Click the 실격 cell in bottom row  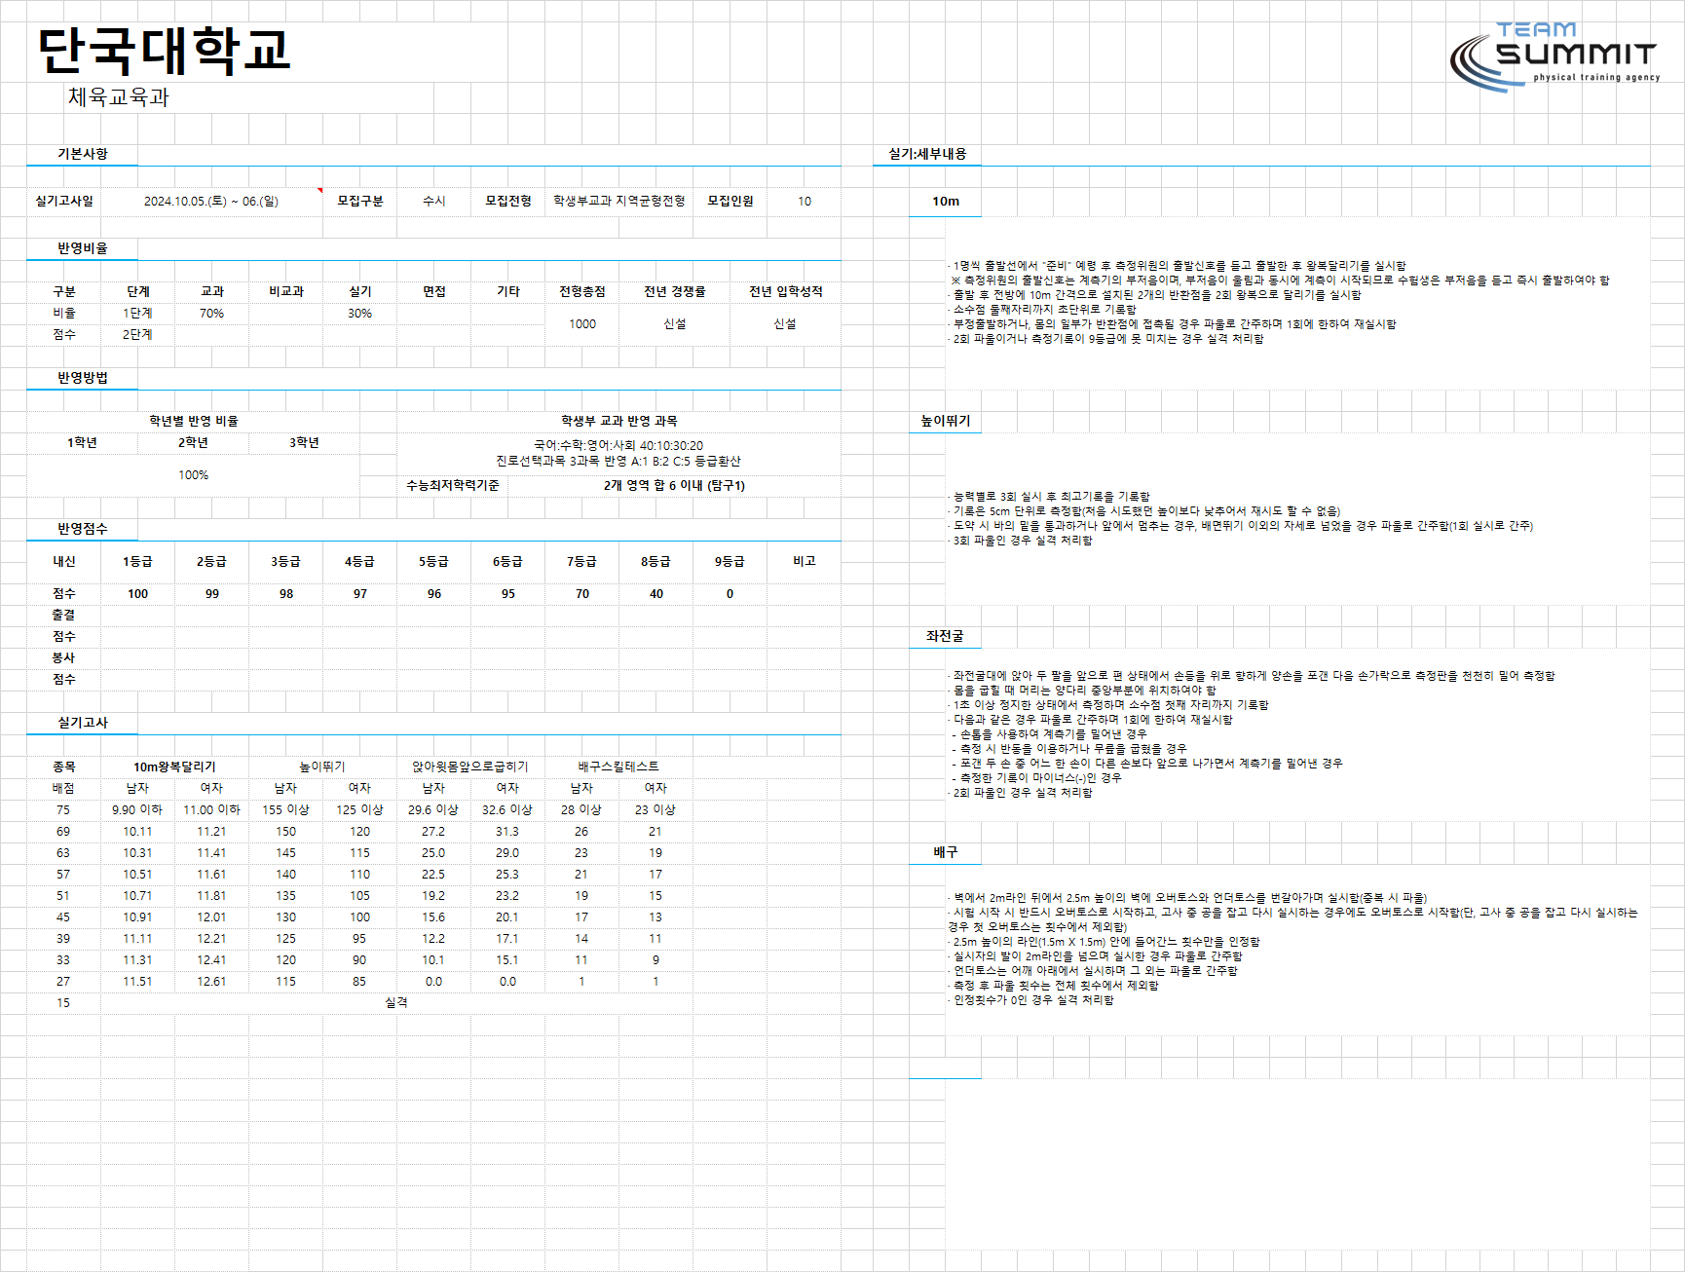(396, 1003)
